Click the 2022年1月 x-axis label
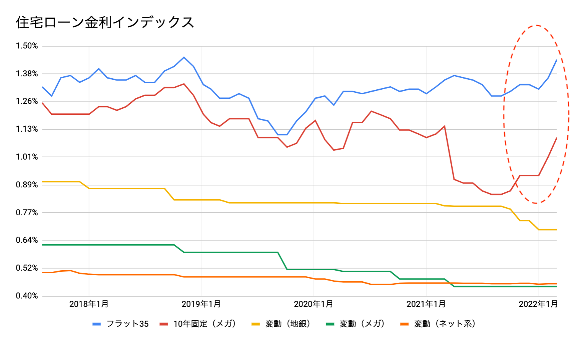 tap(538, 304)
